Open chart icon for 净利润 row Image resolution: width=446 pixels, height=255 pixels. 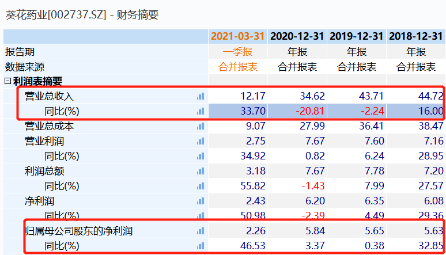click(201, 201)
